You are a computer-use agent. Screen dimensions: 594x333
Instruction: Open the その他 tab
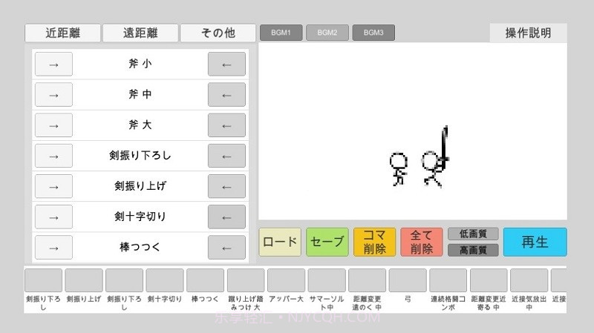218,33
